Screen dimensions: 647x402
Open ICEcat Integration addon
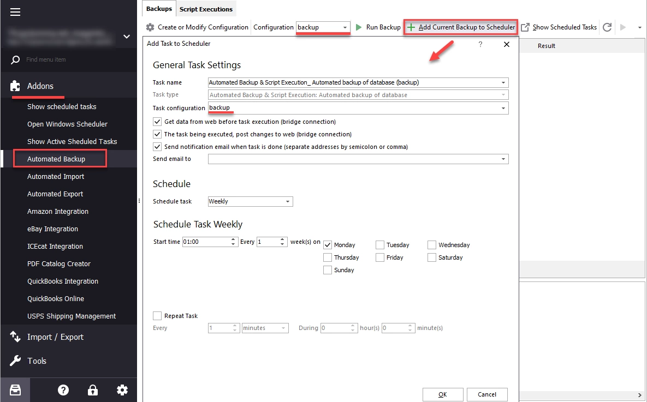(x=55, y=246)
